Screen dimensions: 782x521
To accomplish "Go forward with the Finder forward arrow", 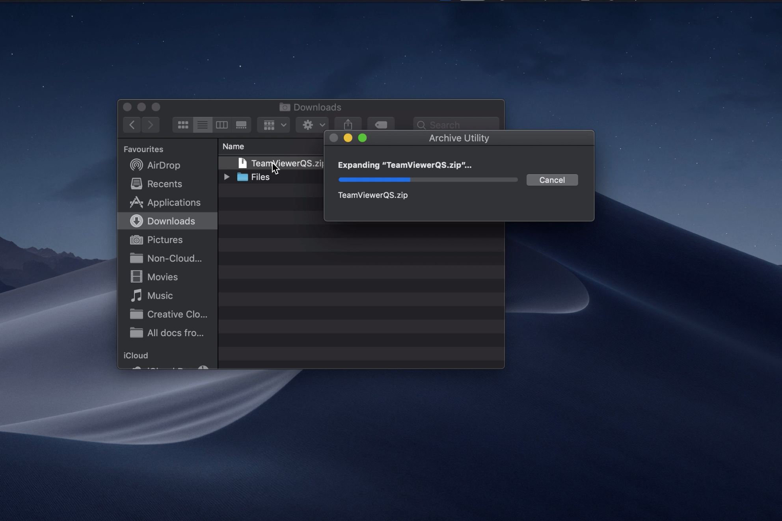I will tap(150, 125).
